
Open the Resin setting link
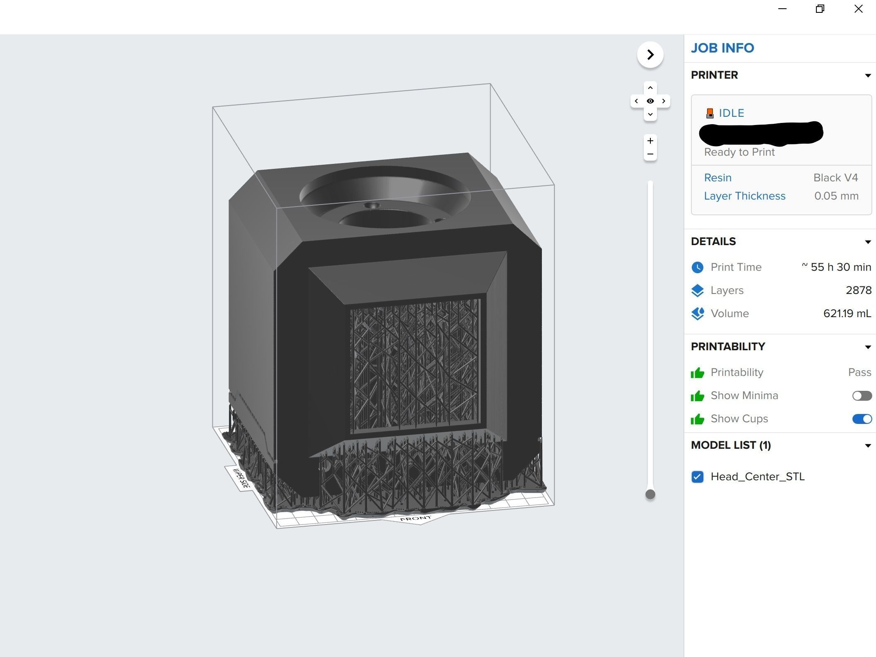tap(717, 178)
